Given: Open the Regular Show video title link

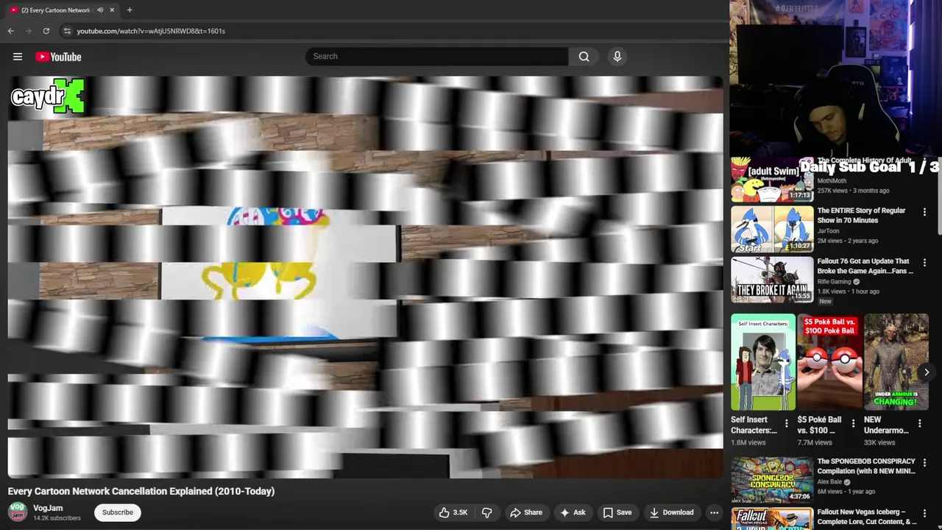Looking at the screenshot, I should pos(861,216).
